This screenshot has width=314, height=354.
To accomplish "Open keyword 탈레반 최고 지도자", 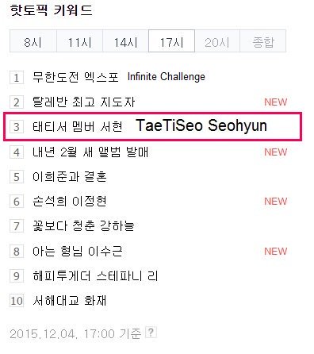I will click(x=83, y=102).
